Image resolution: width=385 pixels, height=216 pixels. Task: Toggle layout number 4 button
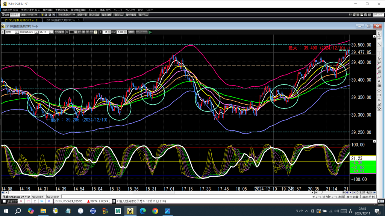coord(54,15)
